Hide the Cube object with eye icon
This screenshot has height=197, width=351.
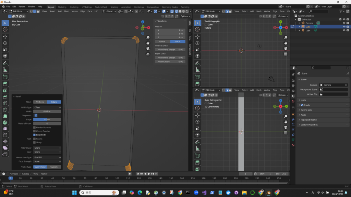[344, 27]
